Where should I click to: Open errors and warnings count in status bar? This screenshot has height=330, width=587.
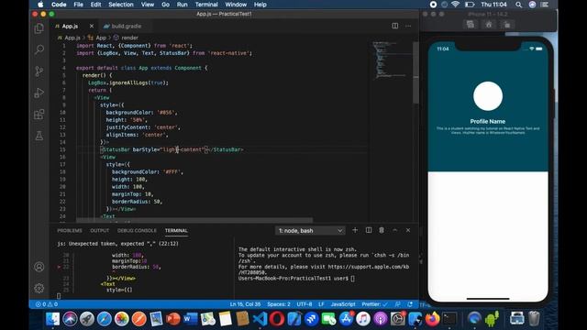[x=47, y=304]
